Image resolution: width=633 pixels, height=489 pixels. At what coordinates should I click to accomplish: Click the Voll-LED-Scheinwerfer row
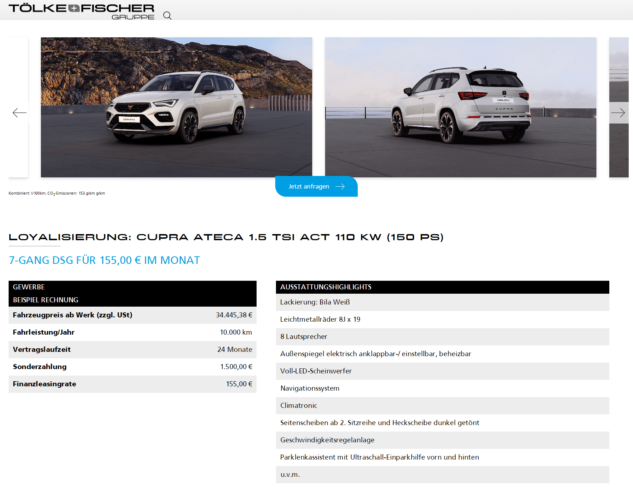click(x=442, y=371)
